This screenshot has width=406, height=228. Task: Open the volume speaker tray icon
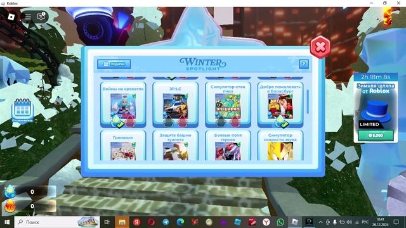pyautogui.click(x=349, y=222)
